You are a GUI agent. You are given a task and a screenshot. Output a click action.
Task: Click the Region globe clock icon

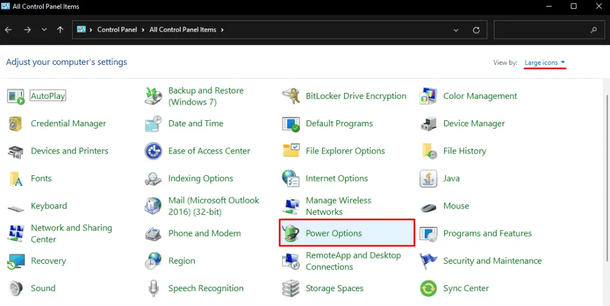(x=153, y=261)
